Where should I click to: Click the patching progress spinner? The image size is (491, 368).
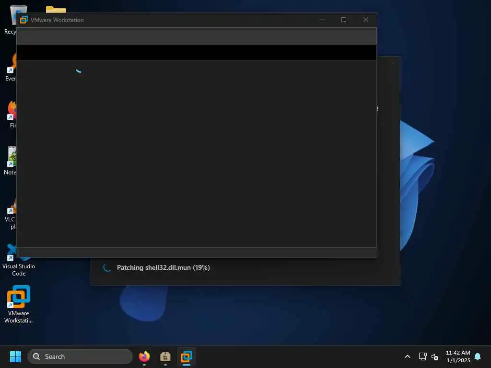click(107, 267)
